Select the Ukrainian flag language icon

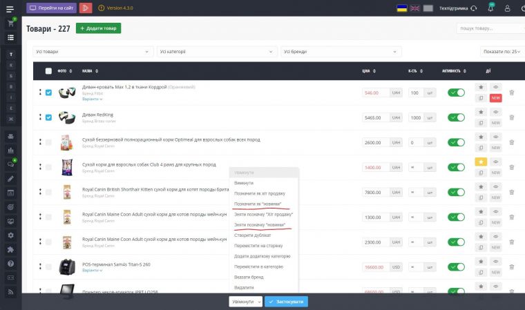[x=401, y=8]
